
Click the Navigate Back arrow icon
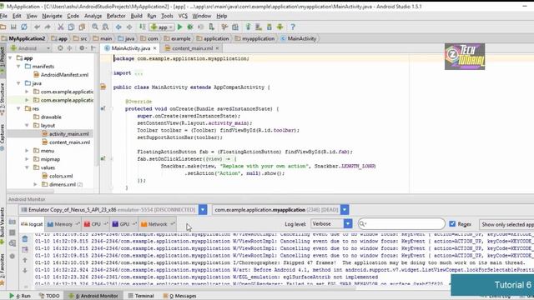click(x=118, y=27)
